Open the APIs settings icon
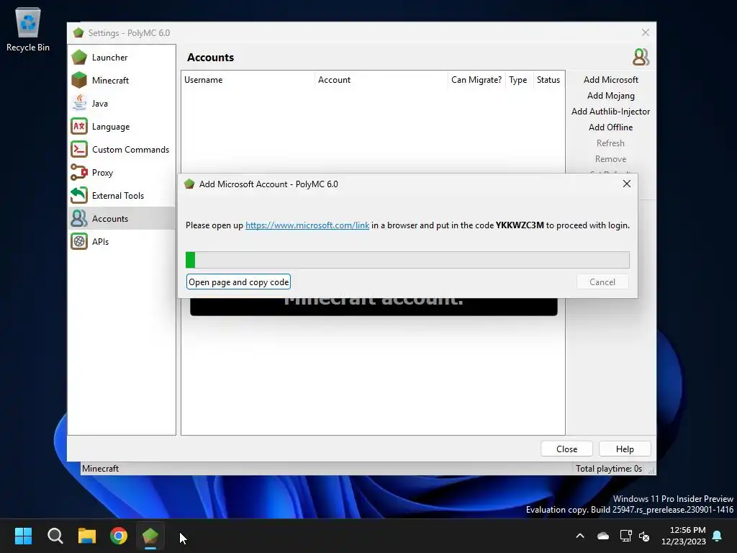 click(79, 241)
